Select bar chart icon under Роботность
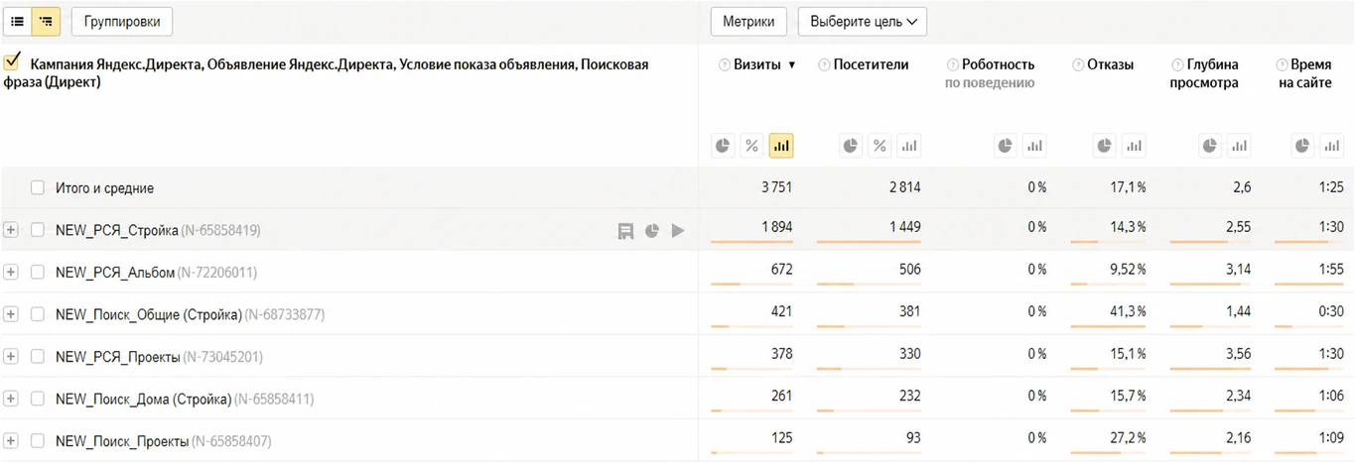Viewport: 1355px width, 463px height. pos(1034,146)
